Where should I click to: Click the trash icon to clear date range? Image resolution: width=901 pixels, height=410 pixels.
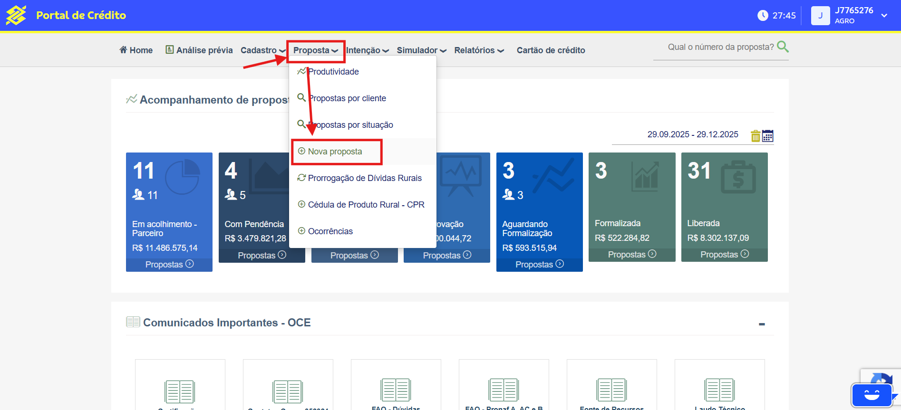755,136
